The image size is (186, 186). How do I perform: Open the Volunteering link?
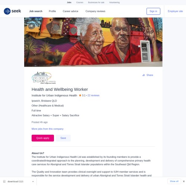(114, 2)
